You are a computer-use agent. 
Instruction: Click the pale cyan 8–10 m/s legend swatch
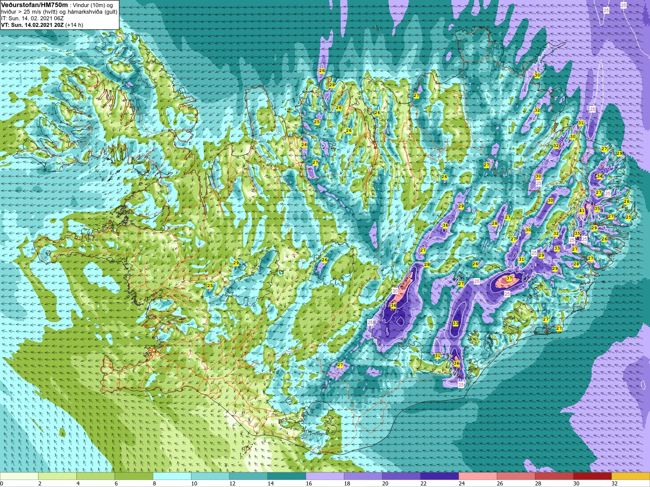tap(172, 476)
